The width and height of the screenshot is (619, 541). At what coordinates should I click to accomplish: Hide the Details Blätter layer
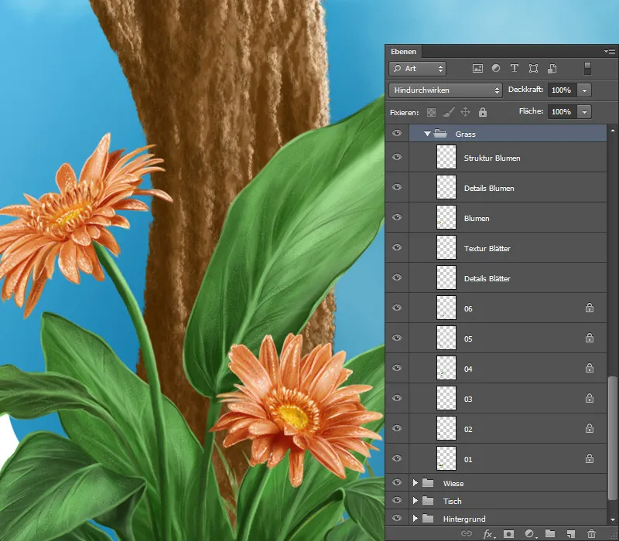click(397, 277)
